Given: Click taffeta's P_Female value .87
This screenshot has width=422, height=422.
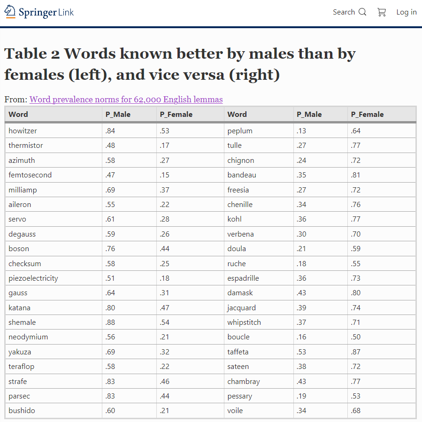Looking at the screenshot, I should click(x=355, y=352).
